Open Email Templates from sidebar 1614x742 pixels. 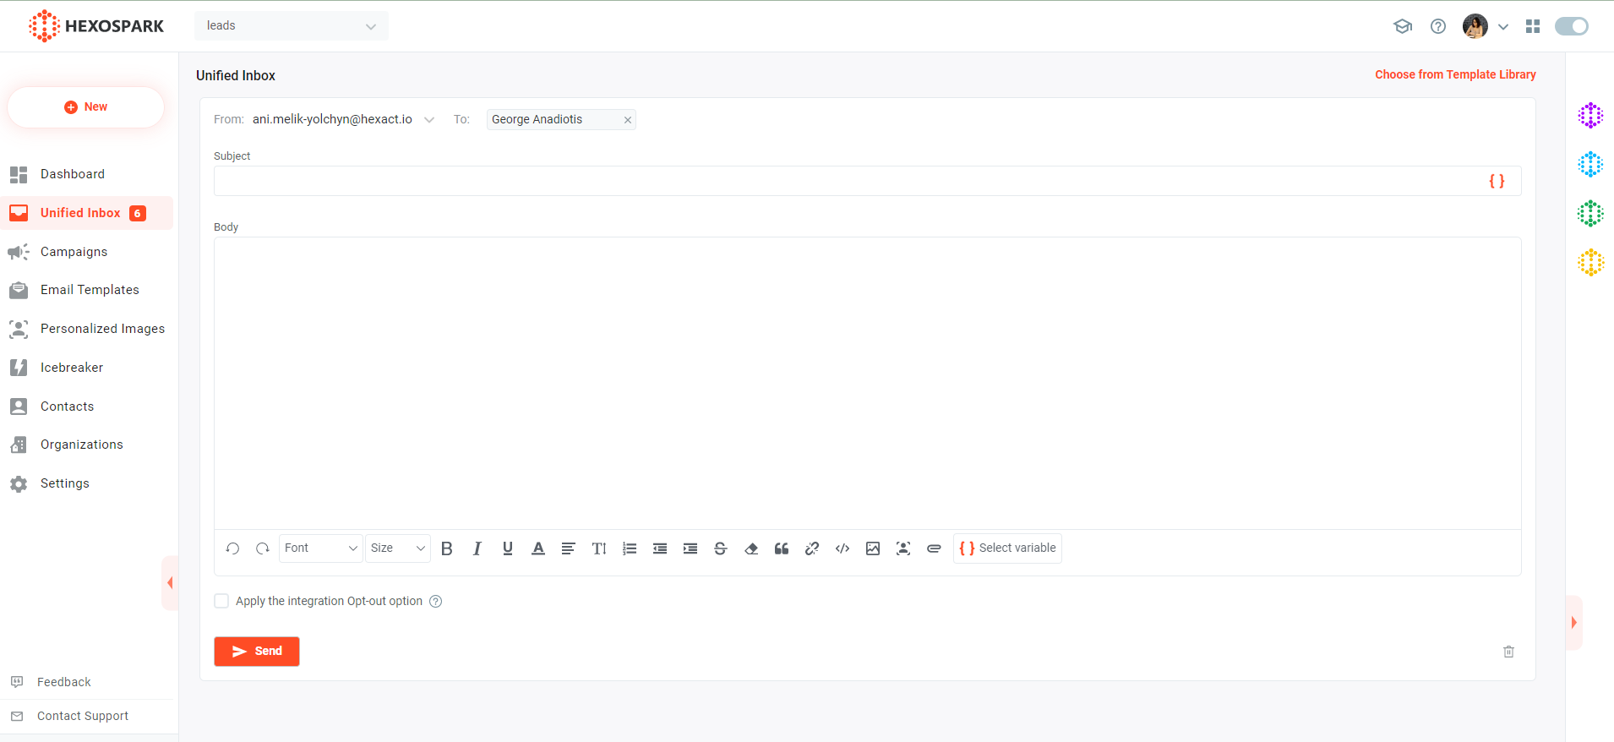pyautogui.click(x=90, y=290)
